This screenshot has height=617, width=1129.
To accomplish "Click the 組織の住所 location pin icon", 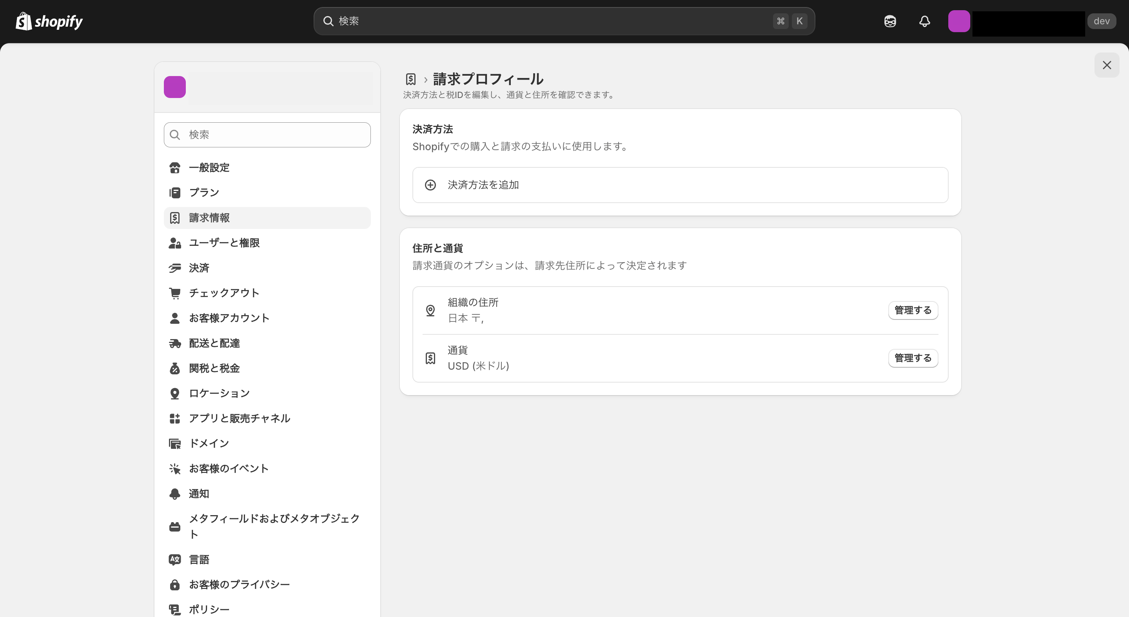I will point(430,310).
